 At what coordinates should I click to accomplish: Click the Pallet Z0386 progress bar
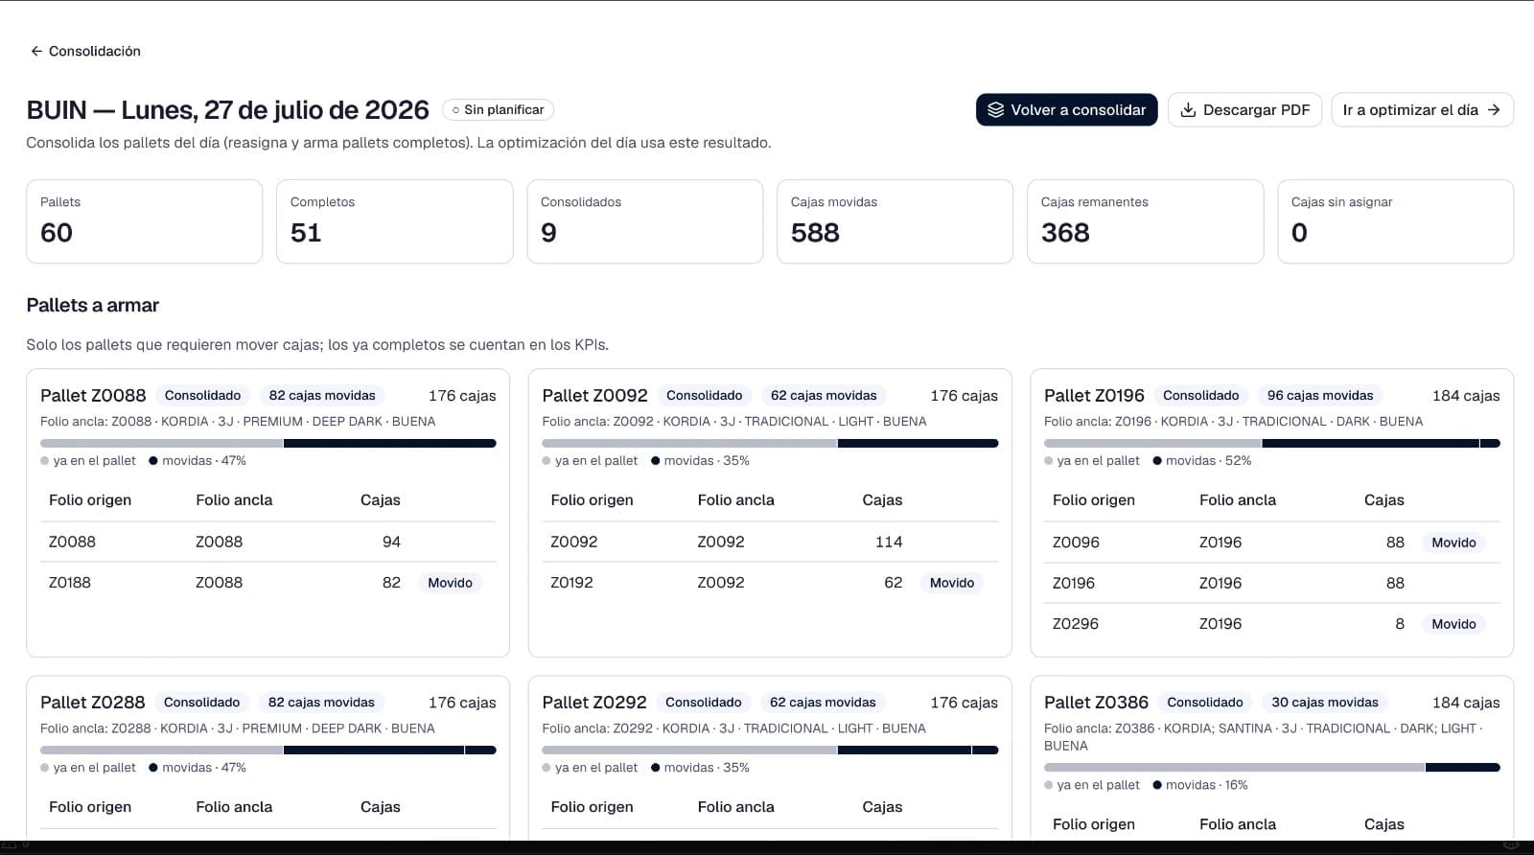tap(1272, 768)
